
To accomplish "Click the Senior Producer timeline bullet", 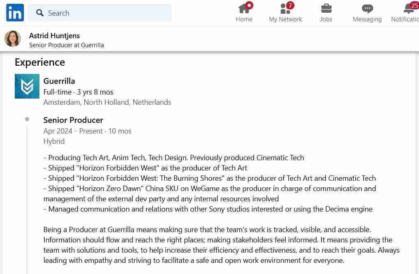I will click(27, 119).
